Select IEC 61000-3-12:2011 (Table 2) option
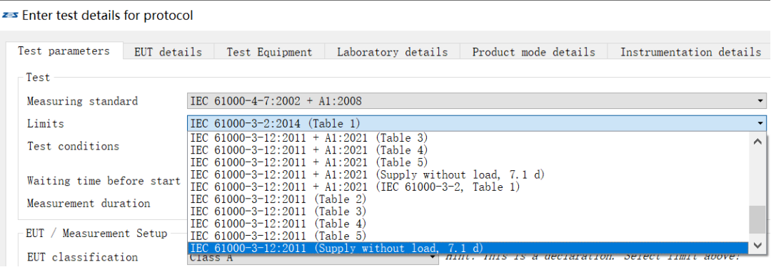 [x=468, y=199]
